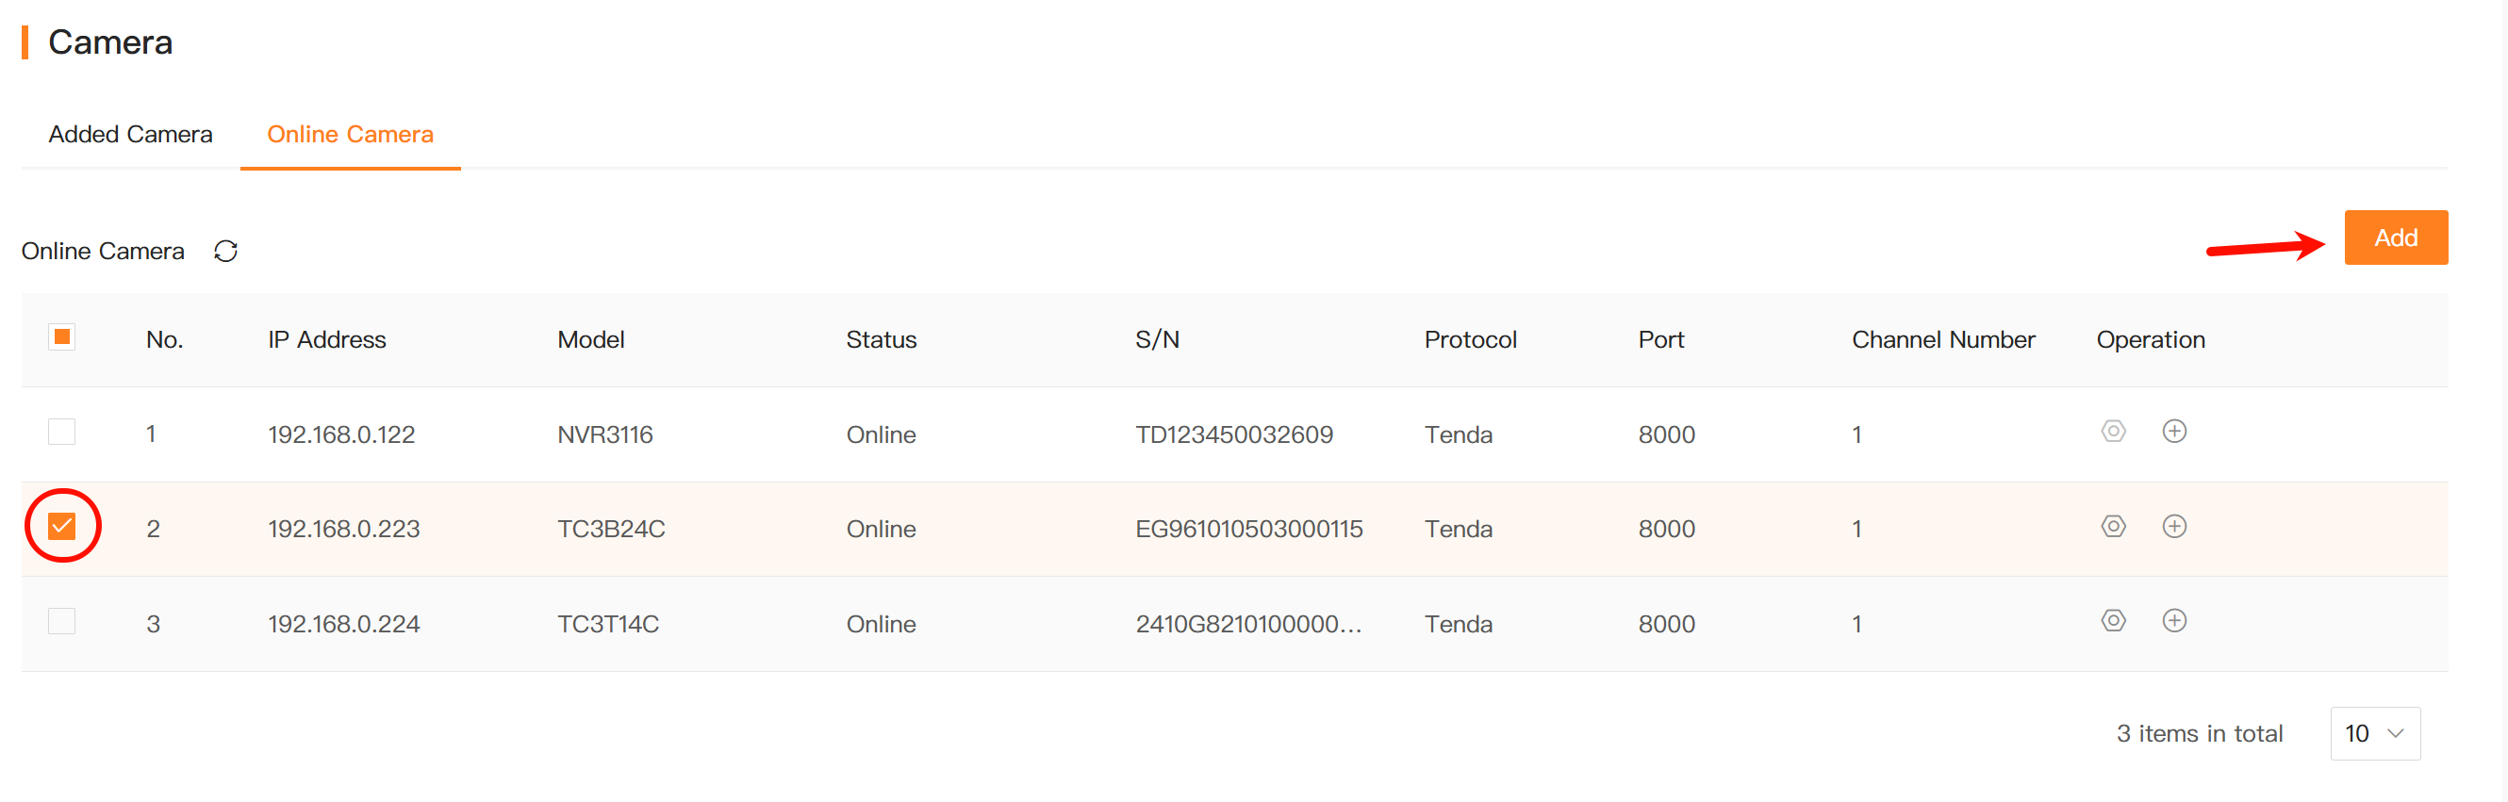2508x802 pixels.
Task: Click the Channel Number column header
Action: tap(1942, 339)
